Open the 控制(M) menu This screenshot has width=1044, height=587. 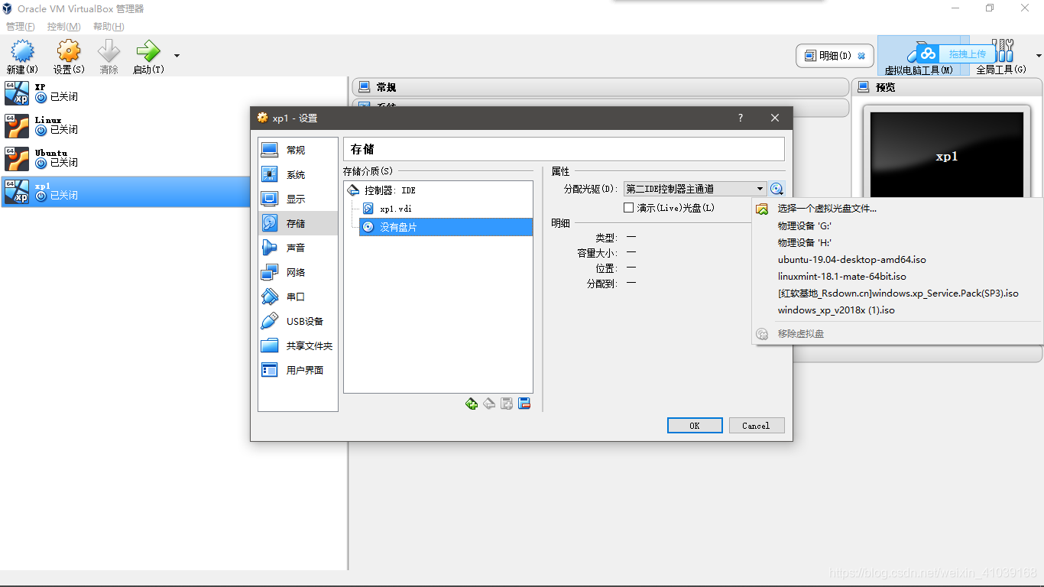click(x=63, y=27)
